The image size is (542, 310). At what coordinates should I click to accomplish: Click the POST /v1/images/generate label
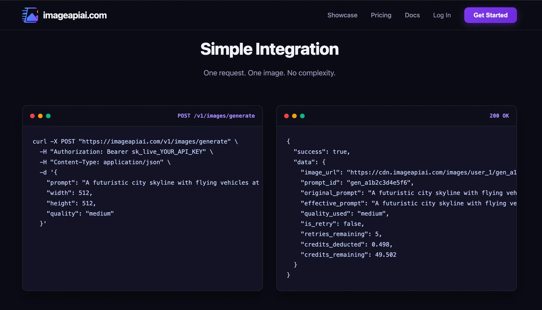(x=216, y=116)
